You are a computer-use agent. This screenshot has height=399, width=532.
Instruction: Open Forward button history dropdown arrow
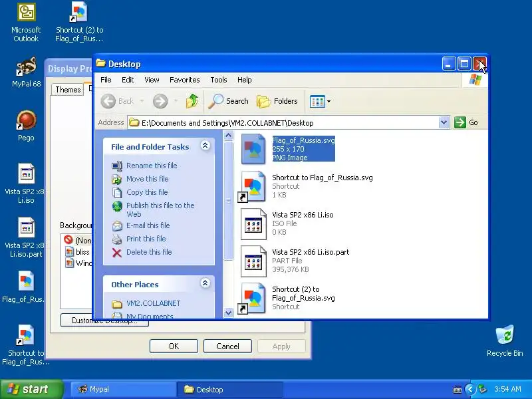pos(176,101)
